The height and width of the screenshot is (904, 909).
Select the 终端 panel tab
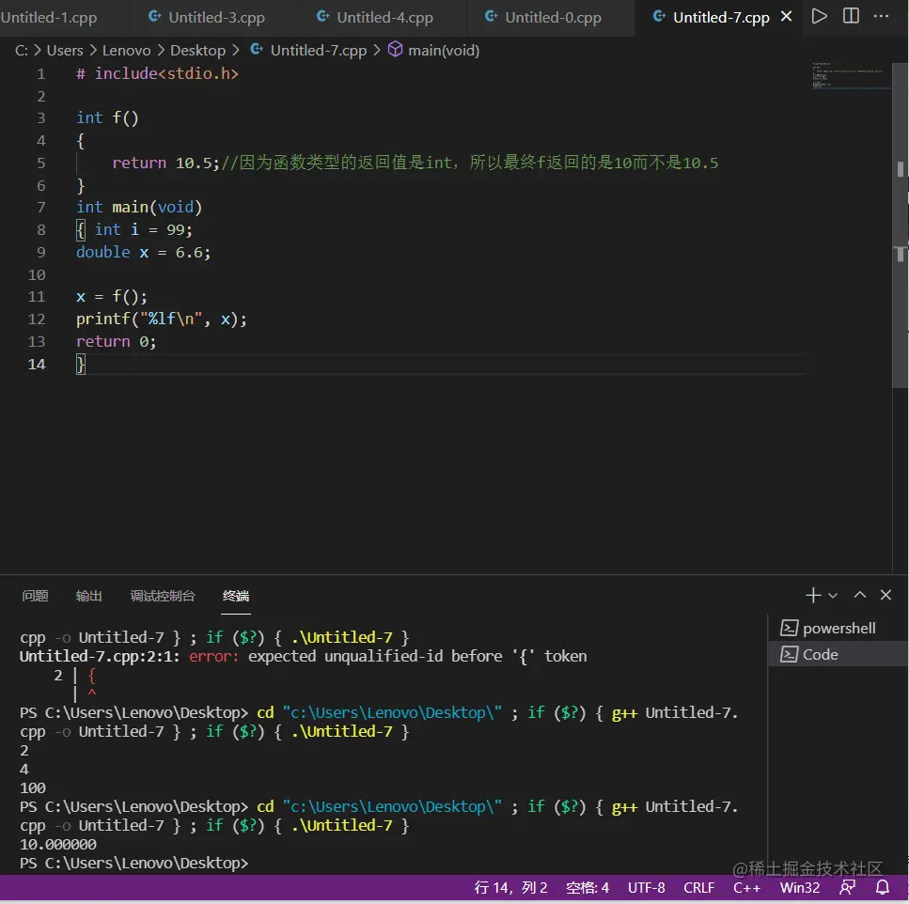click(236, 596)
